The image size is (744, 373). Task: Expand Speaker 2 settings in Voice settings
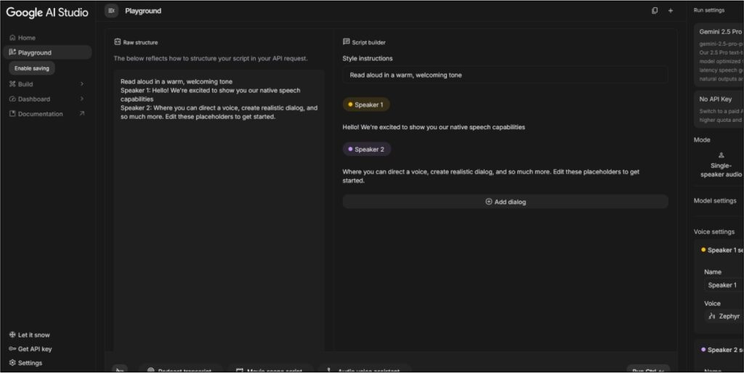point(721,349)
